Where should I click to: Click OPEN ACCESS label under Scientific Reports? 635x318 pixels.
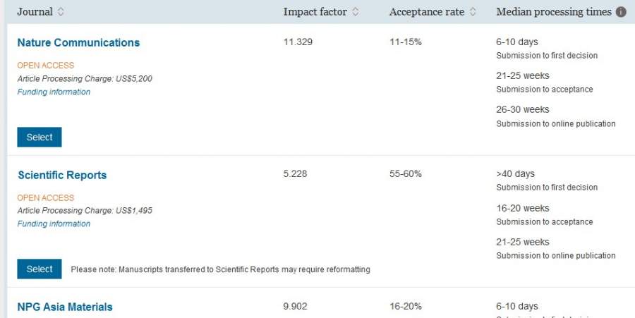tap(45, 198)
